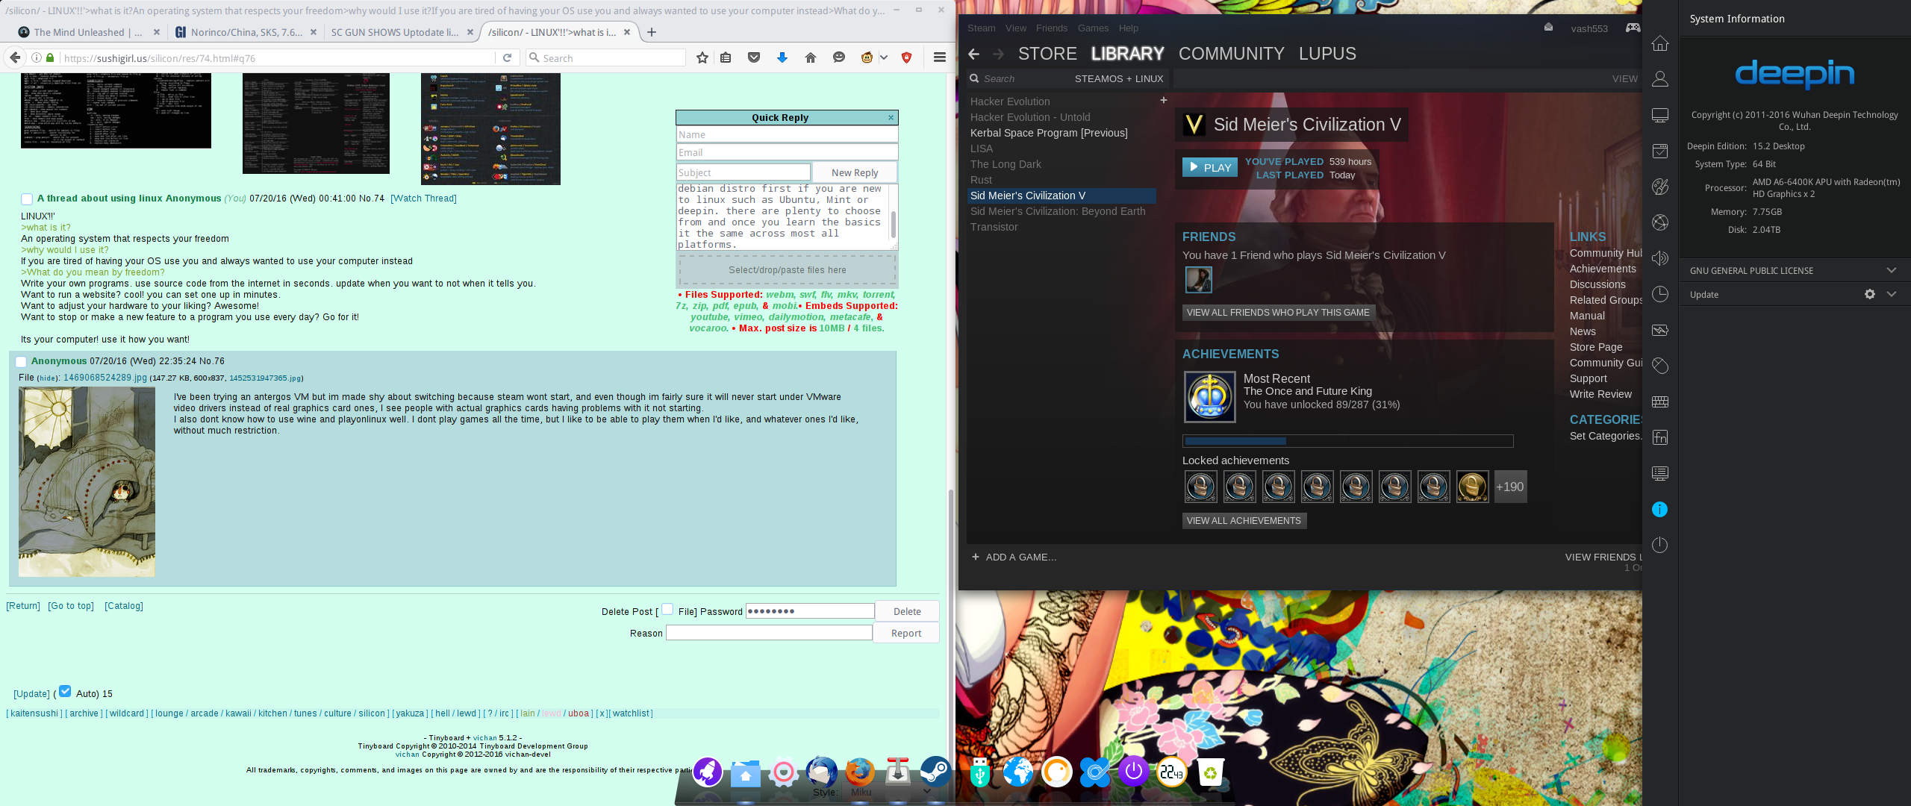Tick the Delete Post File checkbox
This screenshot has height=806, width=1911.
[x=667, y=609]
